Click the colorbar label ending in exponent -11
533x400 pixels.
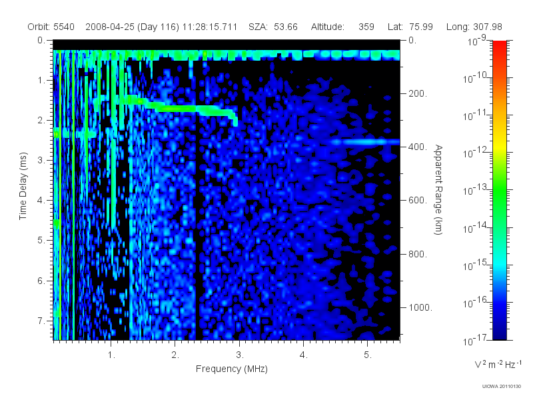pyautogui.click(x=475, y=115)
